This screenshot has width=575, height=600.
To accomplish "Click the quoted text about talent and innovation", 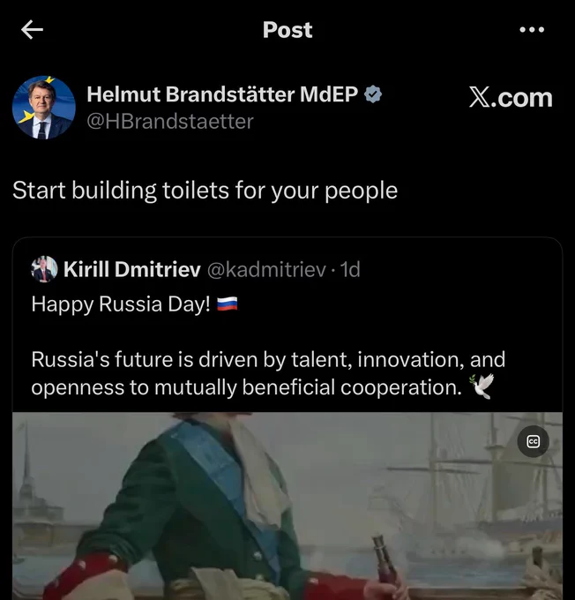I will (x=268, y=373).
